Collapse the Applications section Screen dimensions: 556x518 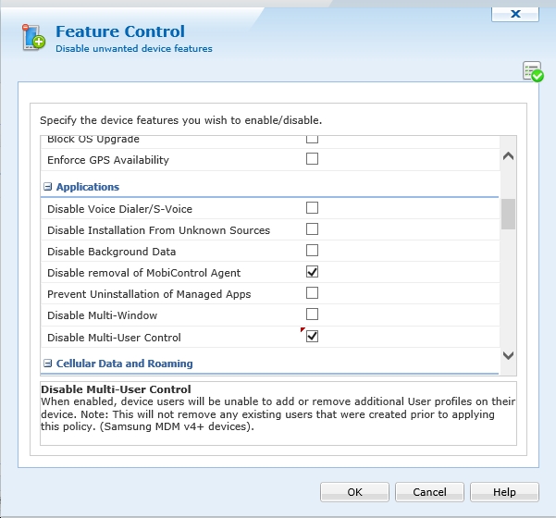point(47,187)
